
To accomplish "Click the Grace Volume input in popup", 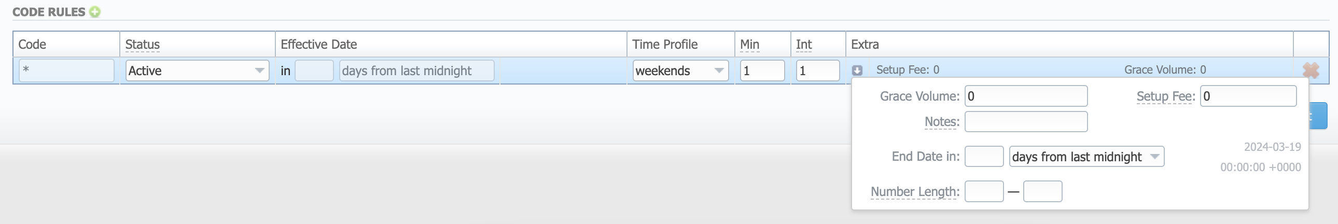I will [1025, 96].
